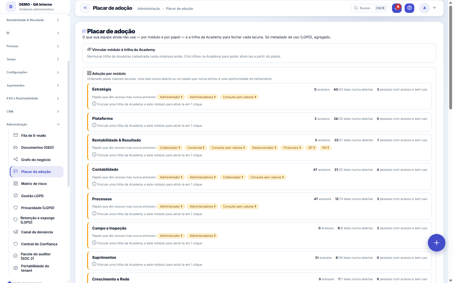Image resolution: width=453 pixels, height=283 pixels.
Task: Collapse the Administração sidebar section
Action: coord(33,125)
